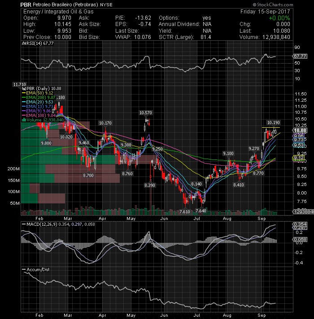This screenshot has width=314, height=319.
Task: Click the 8.390 low price label
Action: point(150,185)
